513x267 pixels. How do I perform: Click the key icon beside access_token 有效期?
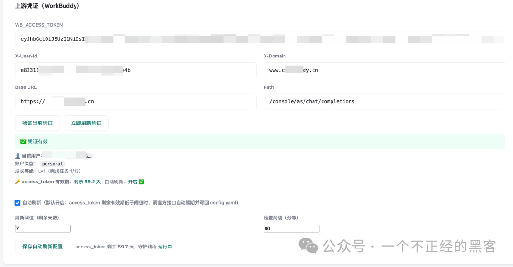[x=18, y=181]
